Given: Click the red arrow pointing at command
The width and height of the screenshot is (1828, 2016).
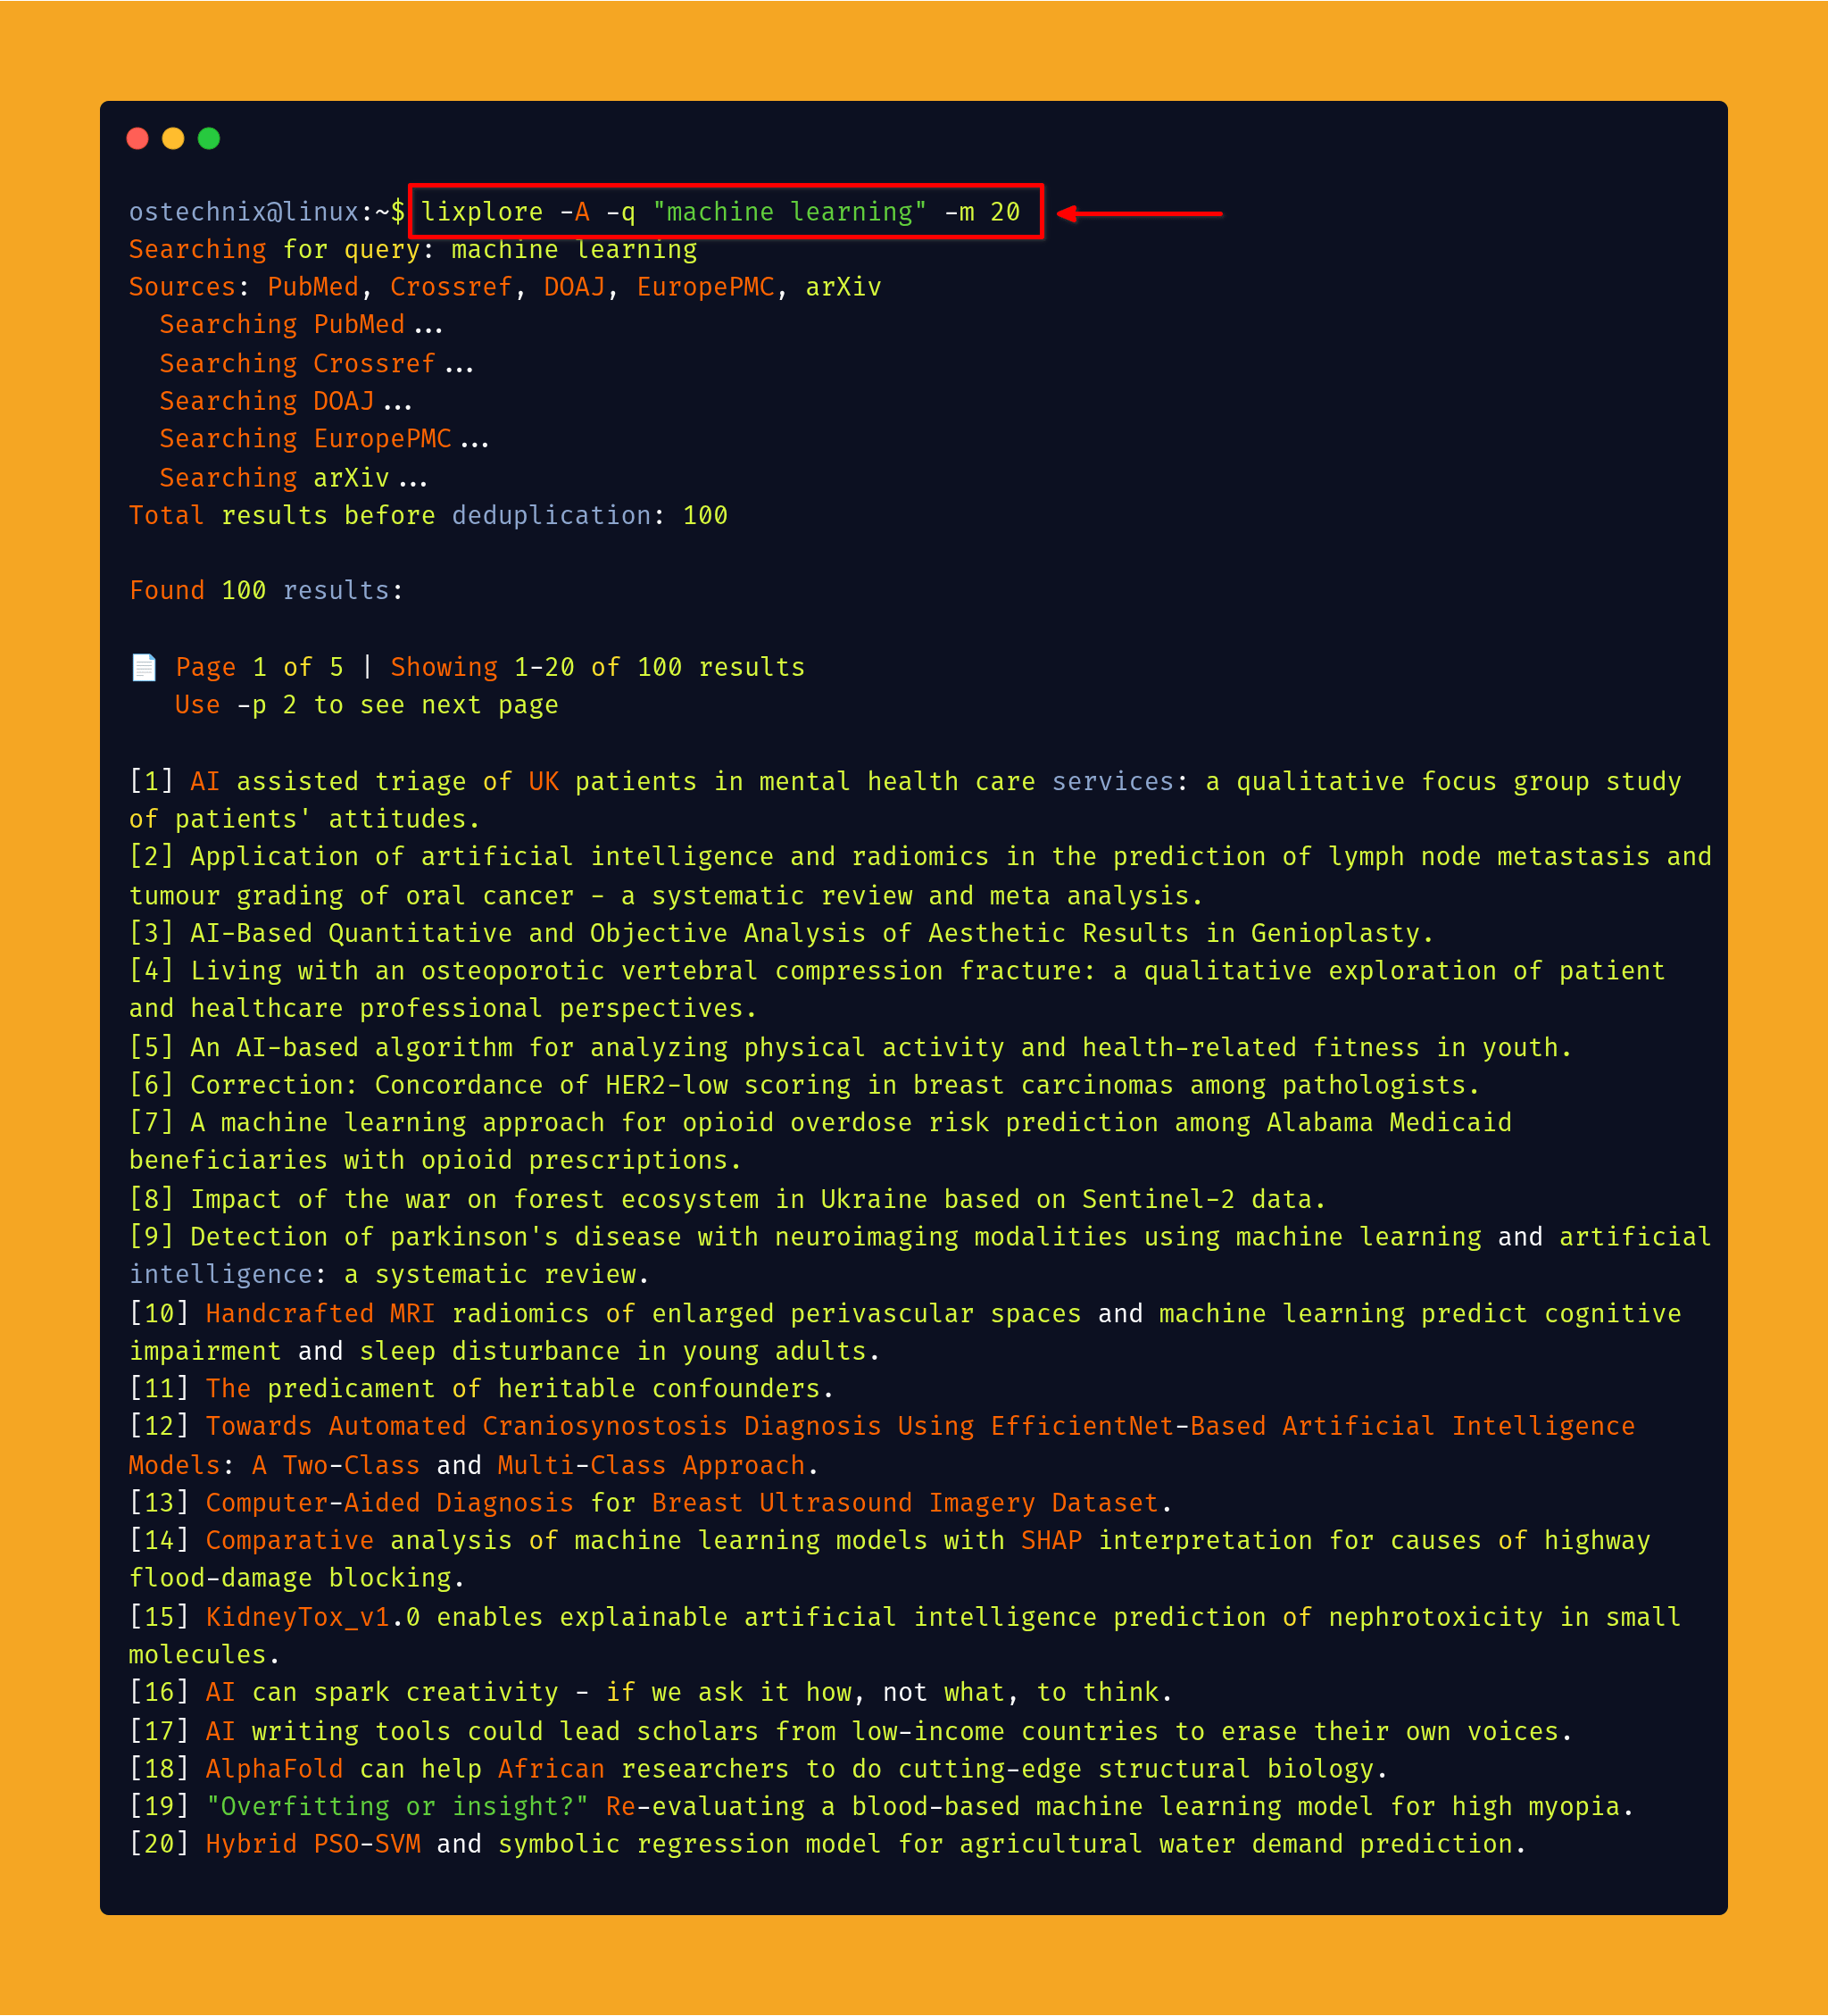Looking at the screenshot, I should click(x=1140, y=213).
